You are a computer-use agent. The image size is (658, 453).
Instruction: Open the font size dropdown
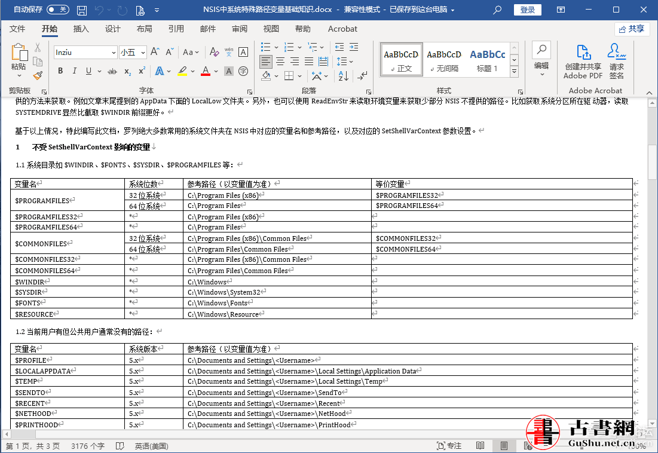click(x=143, y=53)
